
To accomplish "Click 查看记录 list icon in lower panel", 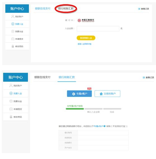I will tap(144, 78).
